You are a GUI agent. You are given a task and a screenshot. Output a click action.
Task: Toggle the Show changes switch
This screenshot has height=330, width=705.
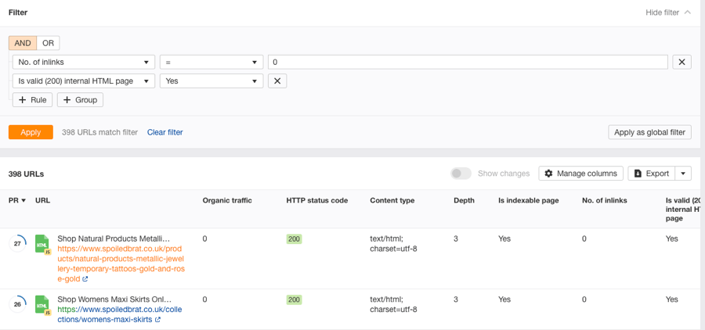[x=461, y=173]
